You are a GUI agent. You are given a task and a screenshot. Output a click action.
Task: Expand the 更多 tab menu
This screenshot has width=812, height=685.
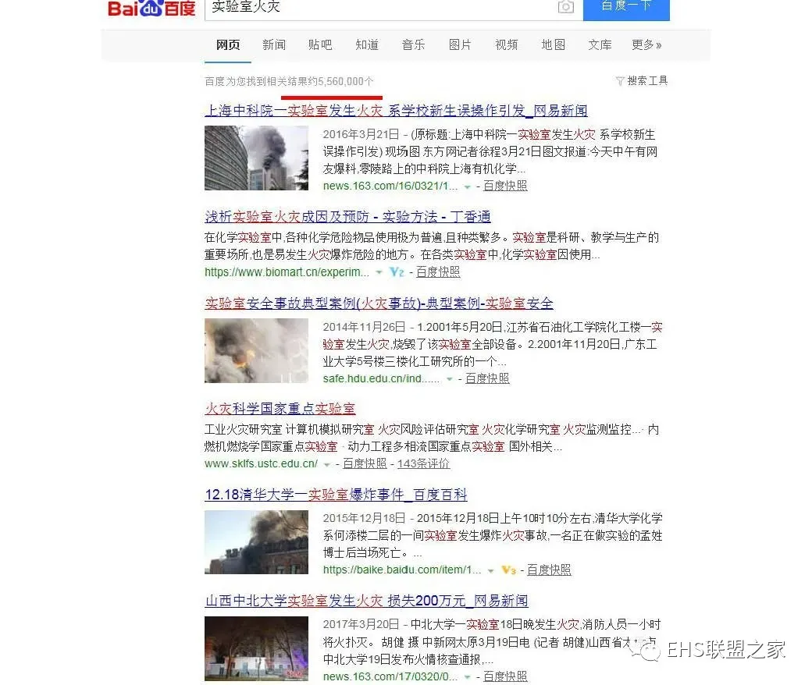tap(646, 45)
